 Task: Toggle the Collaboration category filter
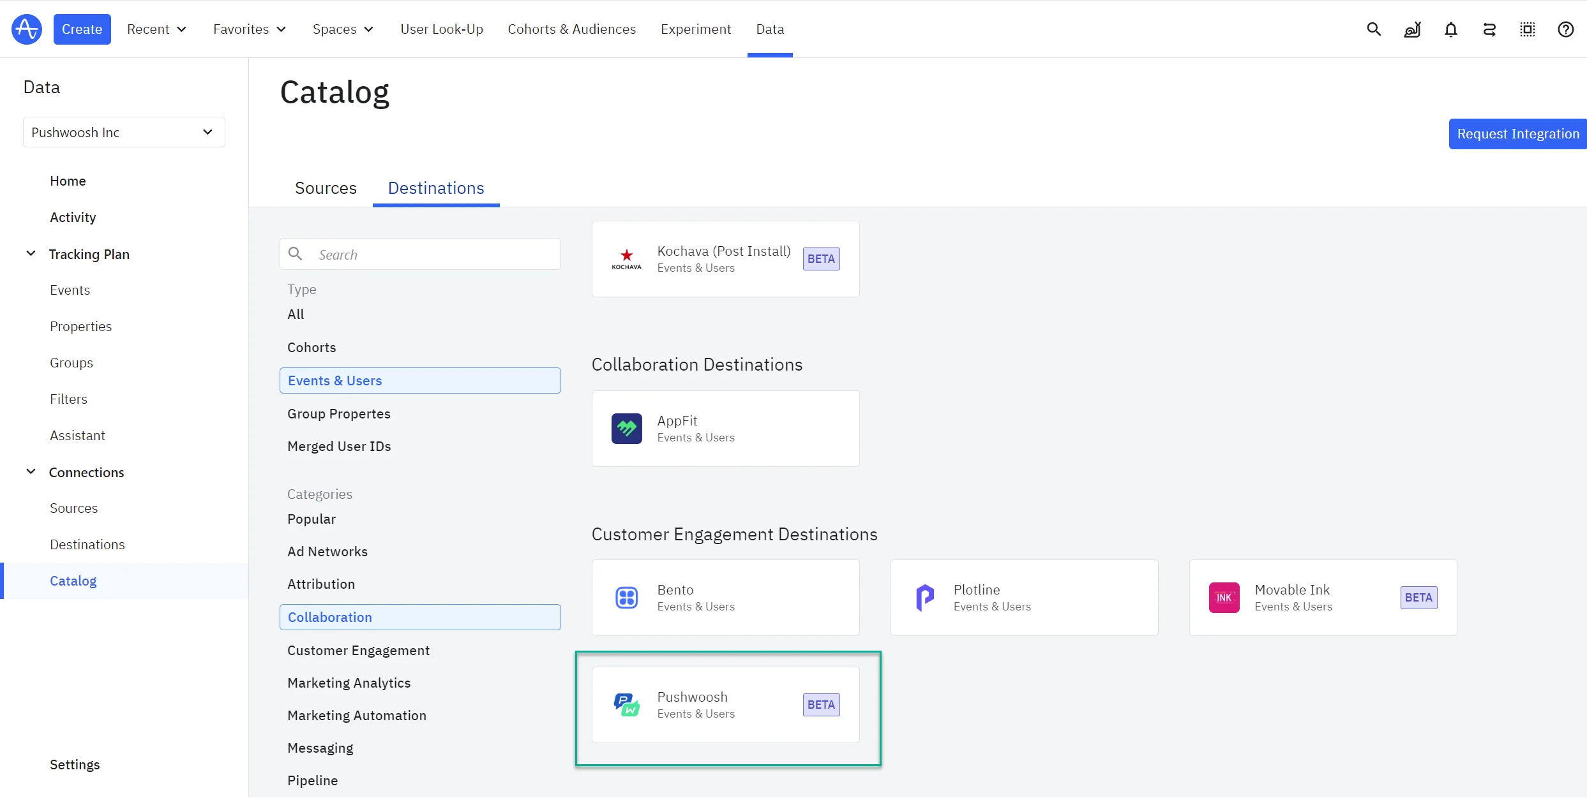click(420, 617)
